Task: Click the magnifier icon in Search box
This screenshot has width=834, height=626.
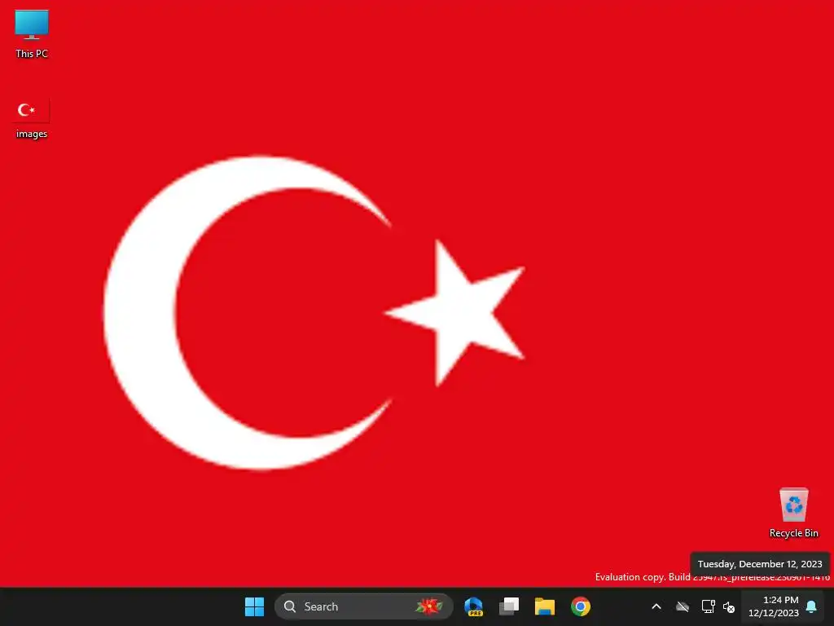Action: 290,606
